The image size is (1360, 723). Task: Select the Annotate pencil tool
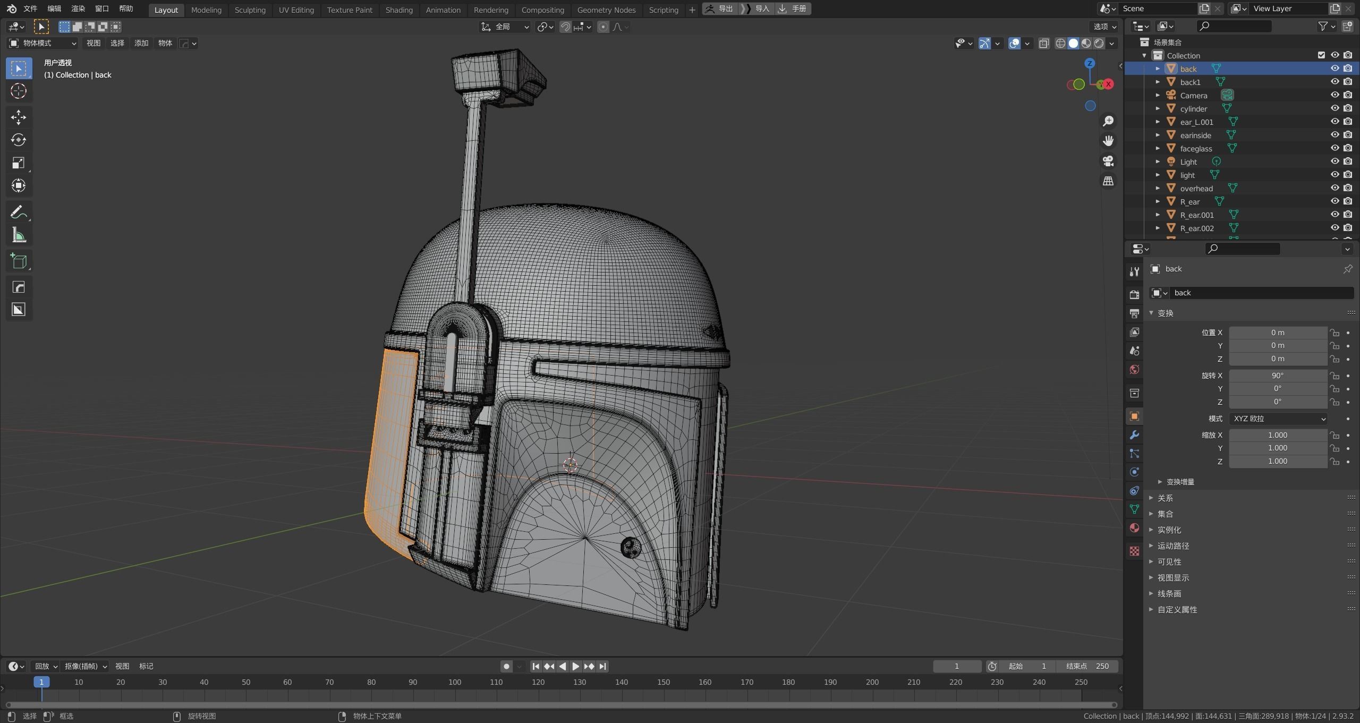tap(19, 212)
